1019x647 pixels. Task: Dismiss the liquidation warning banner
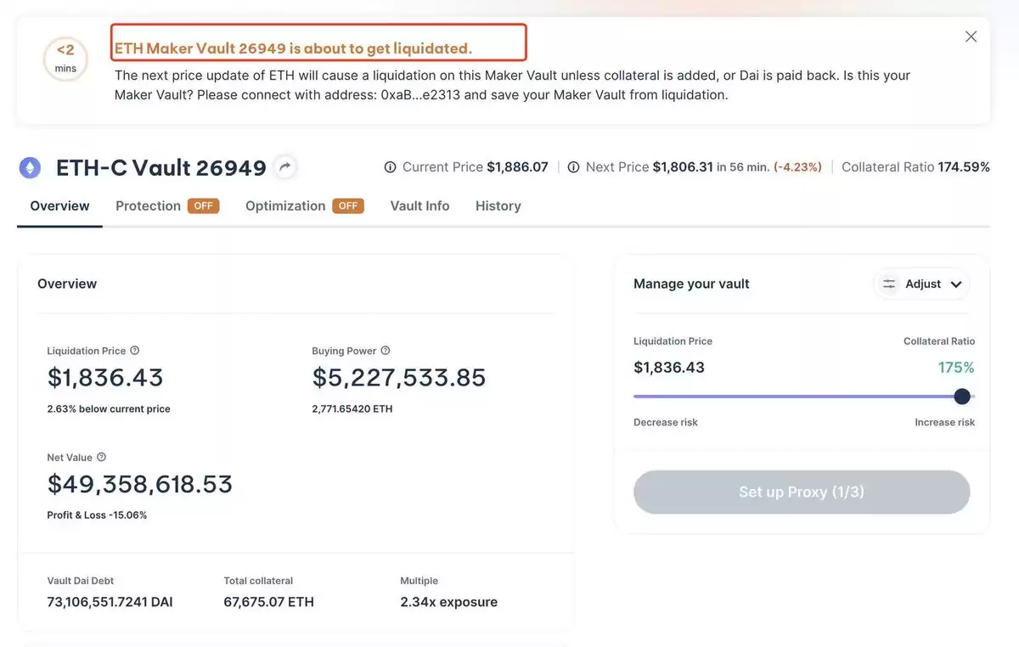coord(971,37)
